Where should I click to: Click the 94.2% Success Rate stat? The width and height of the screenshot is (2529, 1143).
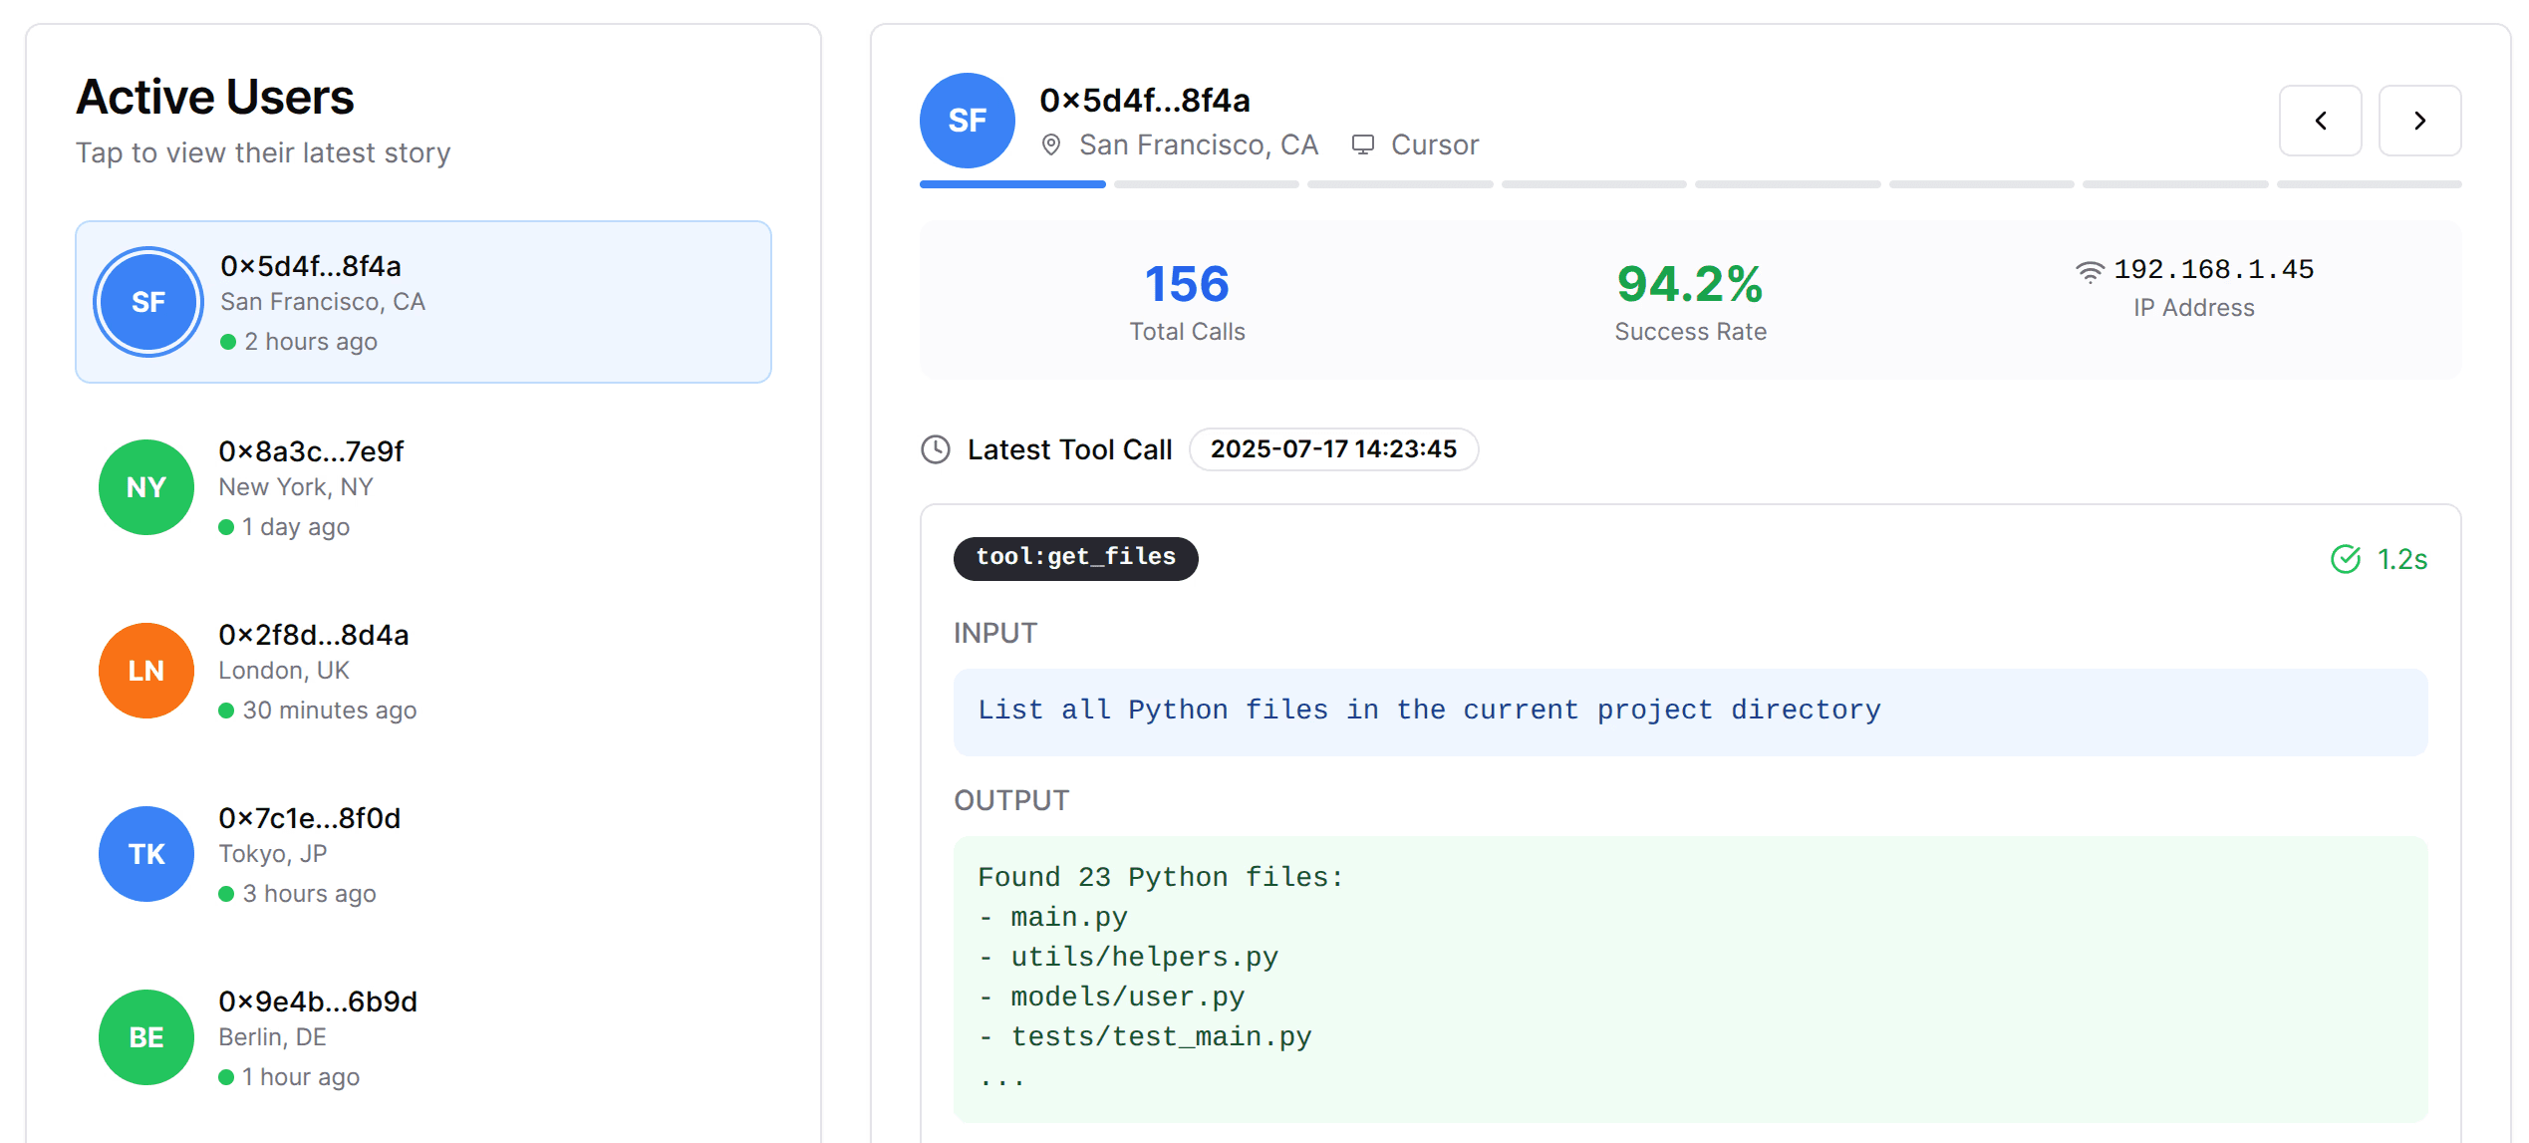(x=1690, y=300)
